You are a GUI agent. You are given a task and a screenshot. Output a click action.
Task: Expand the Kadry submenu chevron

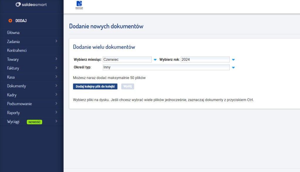click(56, 95)
